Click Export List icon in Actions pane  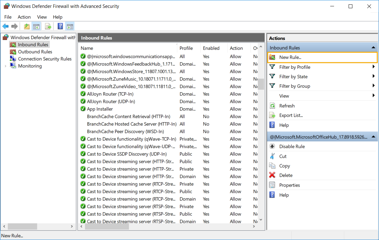[272, 116]
